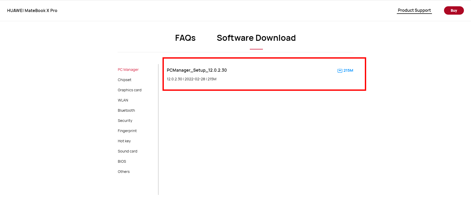Click the PCManager_Setup_12.0.2.30 file name
Image resolution: width=471 pixels, height=203 pixels.
tap(197, 70)
